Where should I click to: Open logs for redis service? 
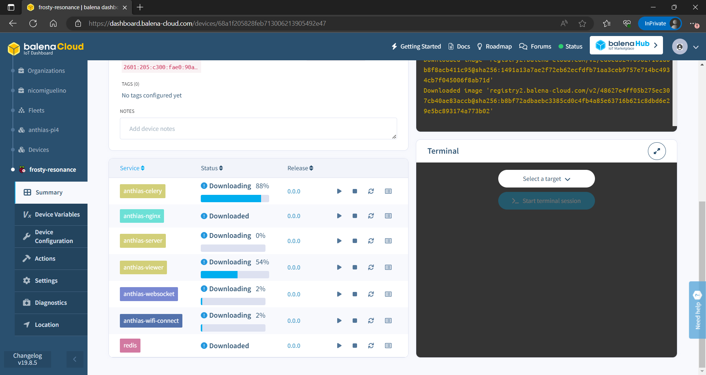point(388,346)
